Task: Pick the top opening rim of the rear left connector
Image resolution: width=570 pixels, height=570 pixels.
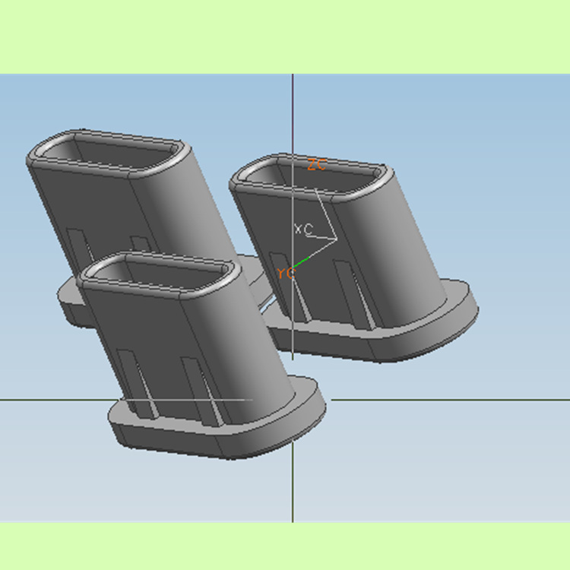Action: click(x=109, y=154)
